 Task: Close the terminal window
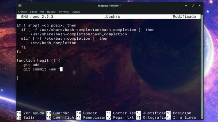click(200, 6)
